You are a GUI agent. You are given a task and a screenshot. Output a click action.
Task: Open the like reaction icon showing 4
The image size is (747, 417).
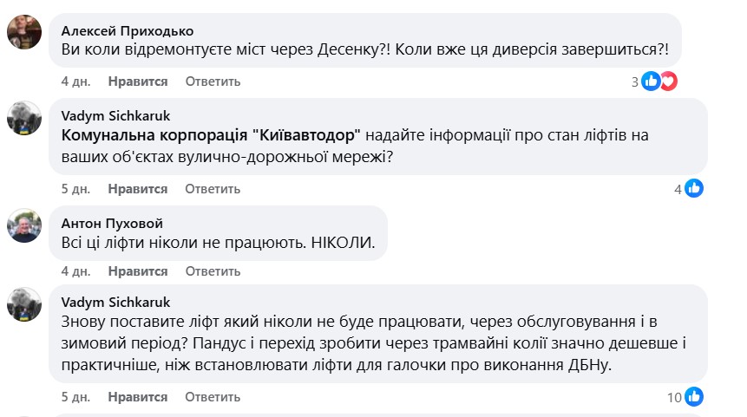[x=693, y=188]
